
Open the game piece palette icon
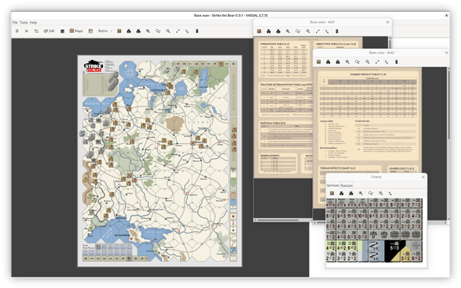tap(62, 31)
